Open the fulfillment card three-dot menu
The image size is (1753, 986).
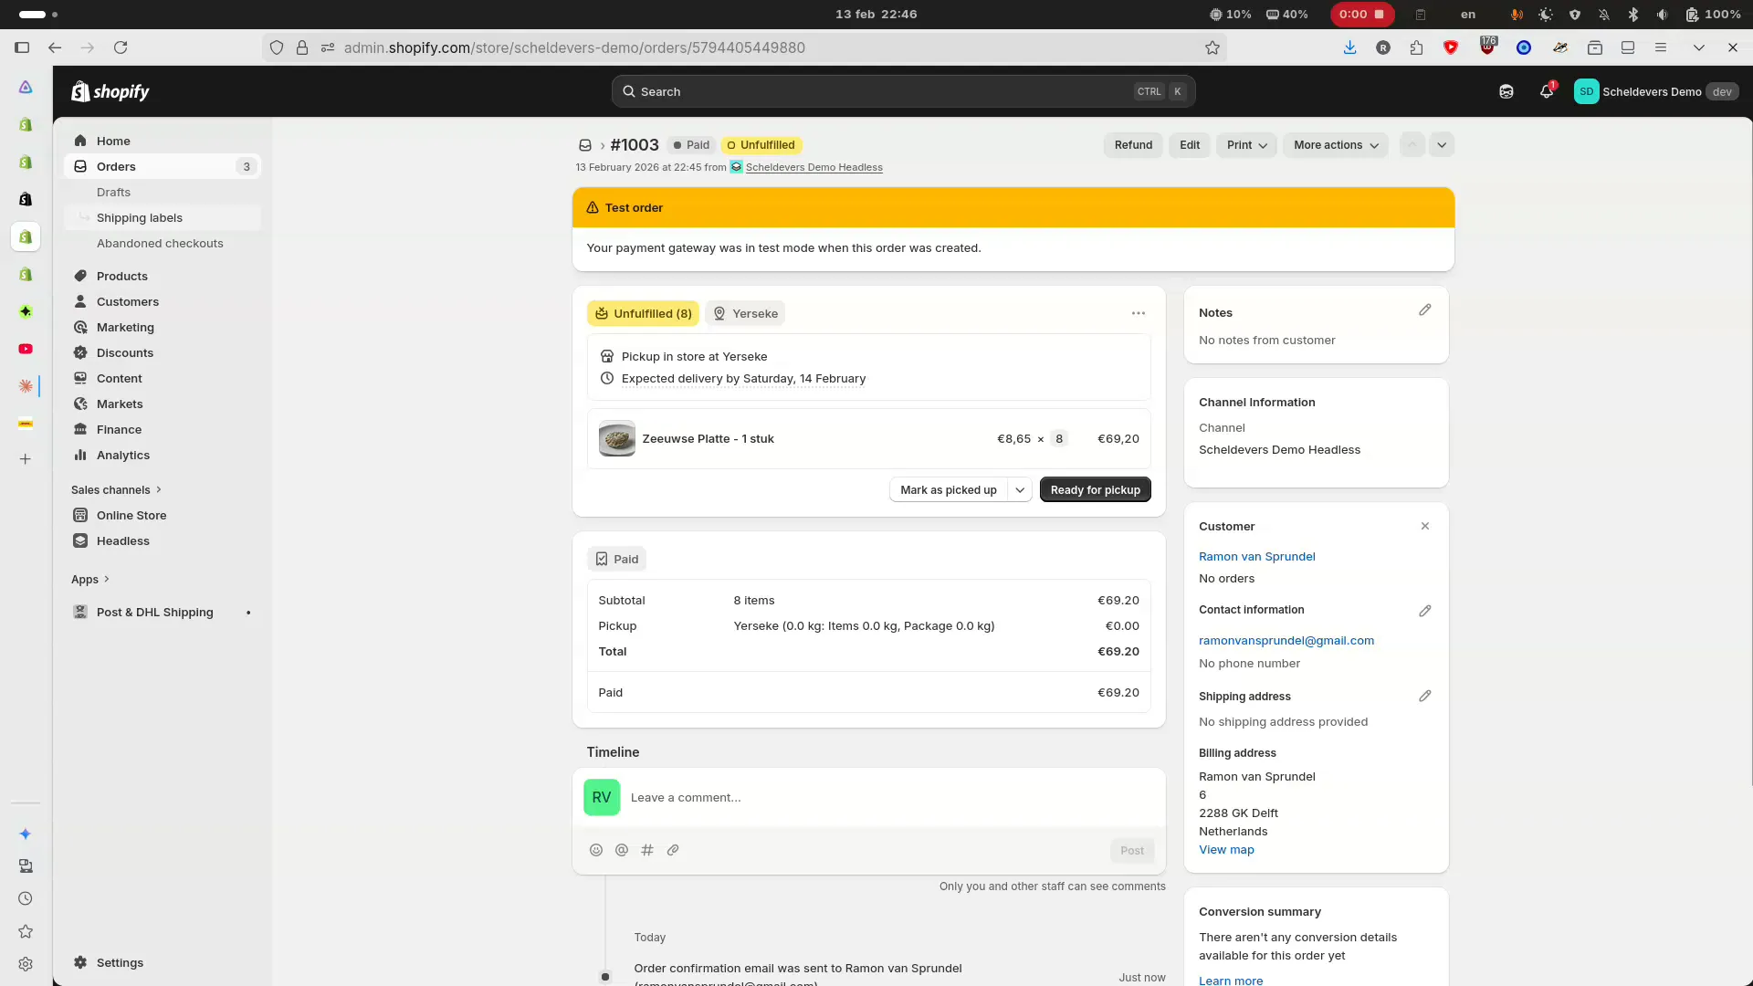[x=1138, y=313]
